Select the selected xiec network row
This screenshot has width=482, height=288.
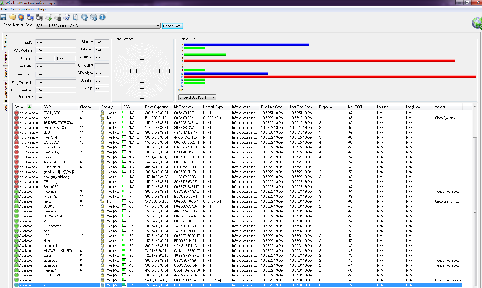click(x=238, y=285)
